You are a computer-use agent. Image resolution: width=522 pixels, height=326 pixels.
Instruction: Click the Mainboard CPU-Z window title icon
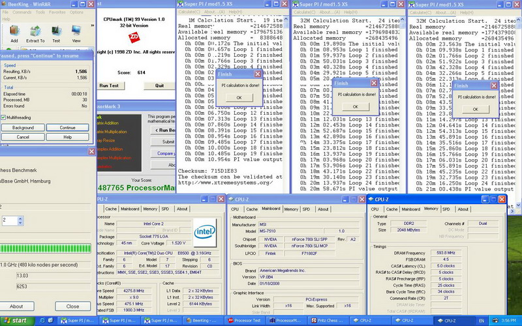pyautogui.click(x=231, y=200)
